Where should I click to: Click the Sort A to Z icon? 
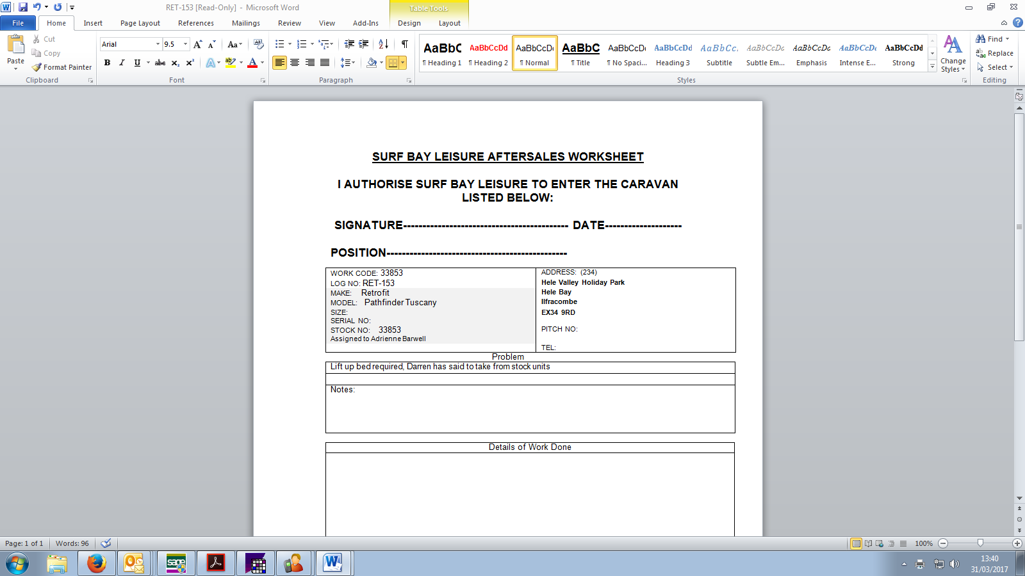383,44
